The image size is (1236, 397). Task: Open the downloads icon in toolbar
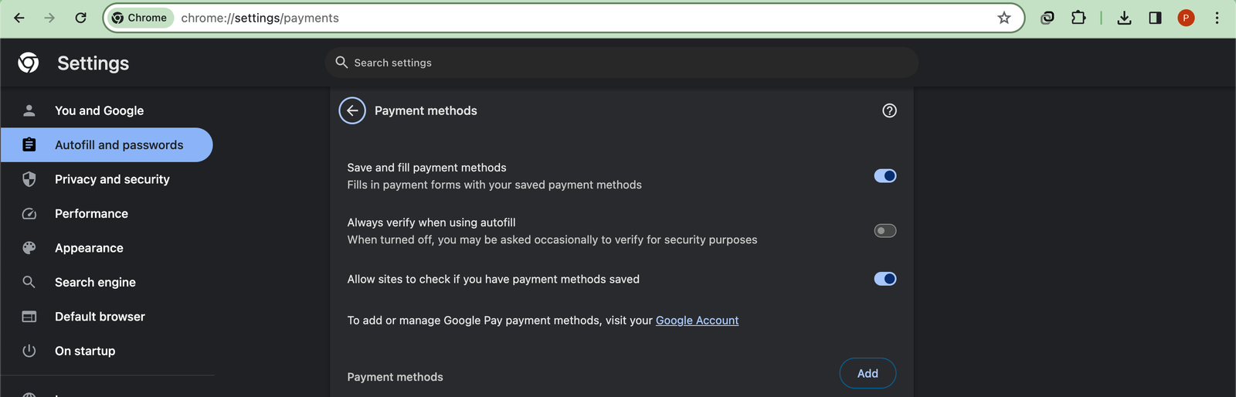point(1124,18)
